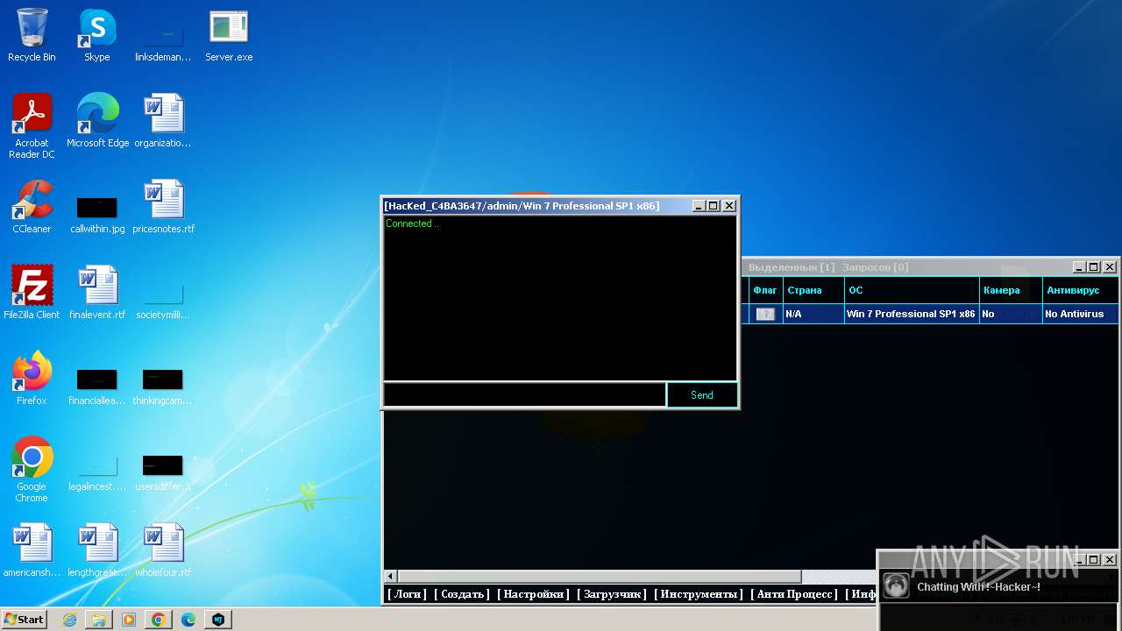The width and height of the screenshot is (1122, 631).
Task: Select the N/A country cell
Action: (814, 314)
